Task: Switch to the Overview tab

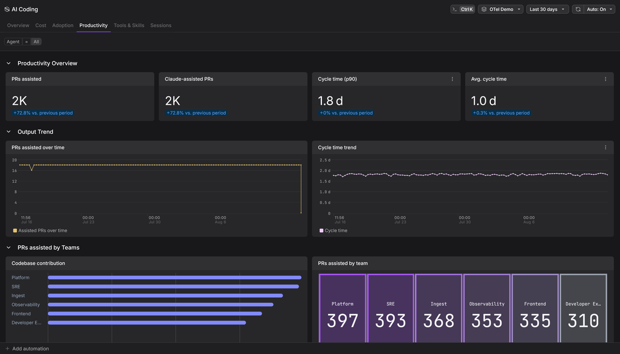Action: point(18,25)
